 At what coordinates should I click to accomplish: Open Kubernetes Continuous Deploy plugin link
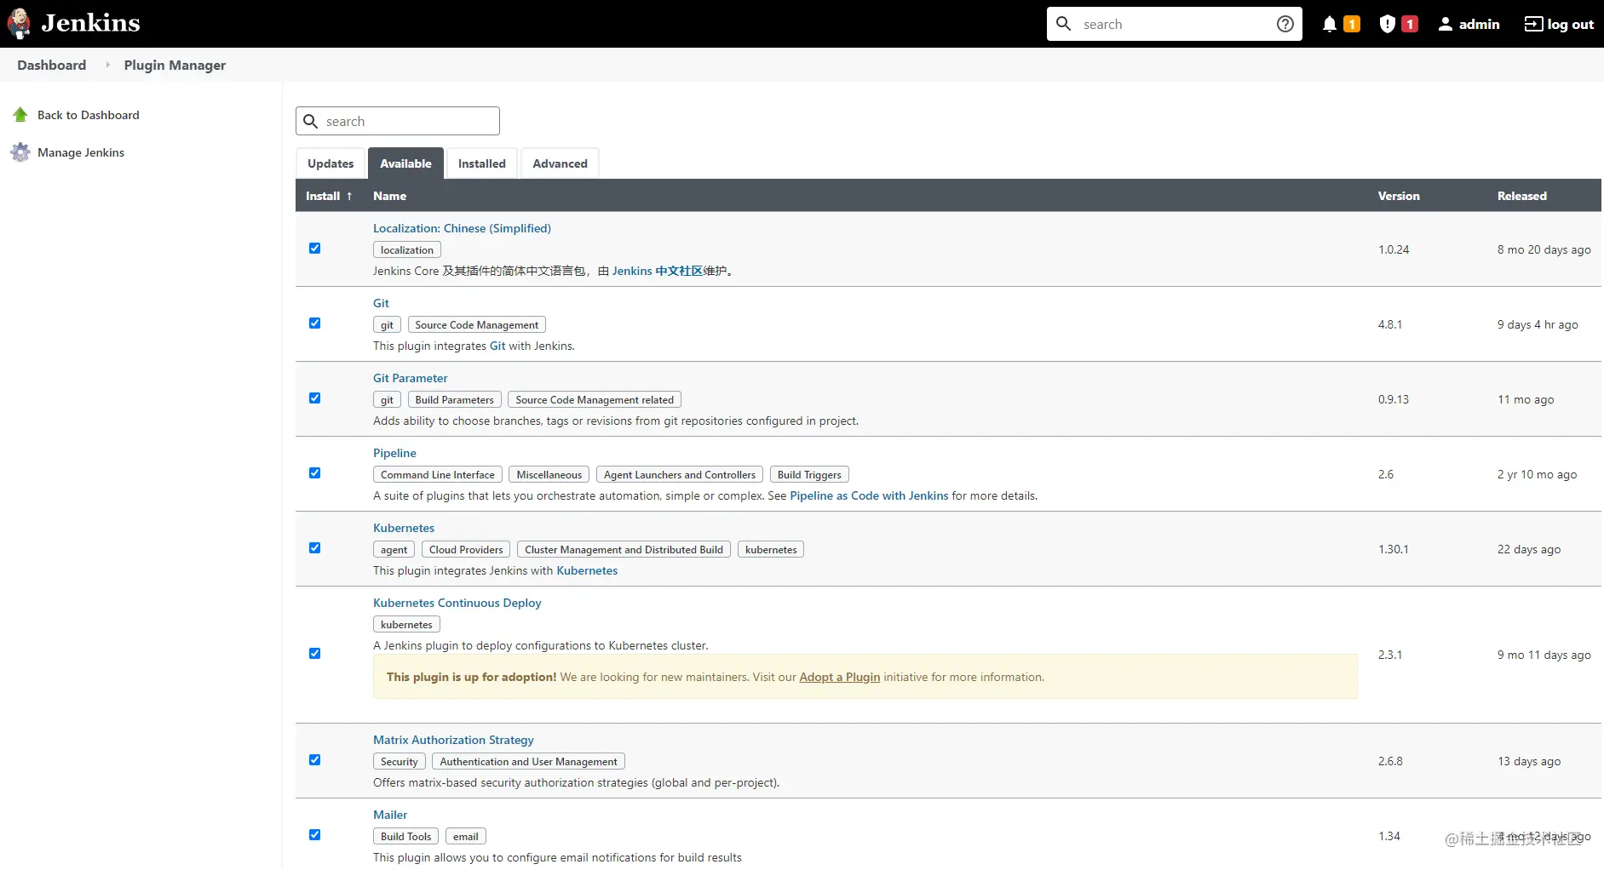pyautogui.click(x=457, y=603)
